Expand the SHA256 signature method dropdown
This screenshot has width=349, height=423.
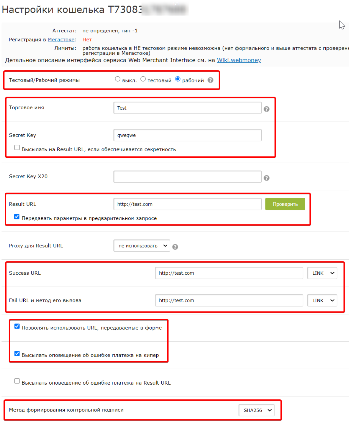257,410
